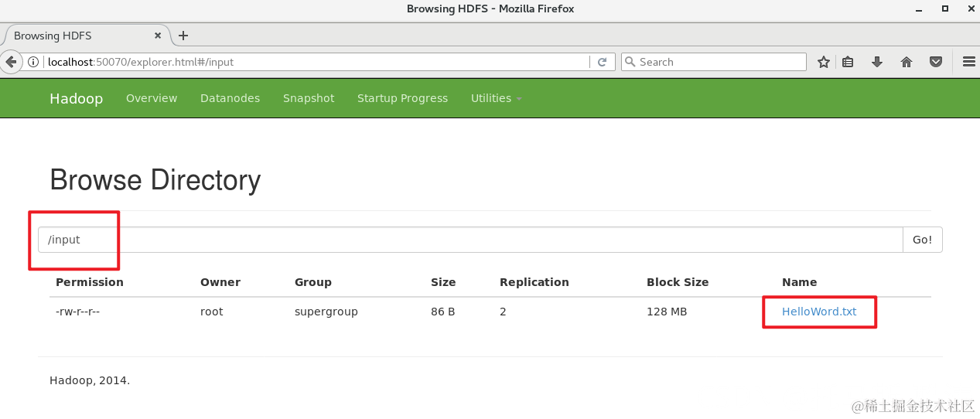
Task: Show your bookmarks list
Action: [848, 62]
